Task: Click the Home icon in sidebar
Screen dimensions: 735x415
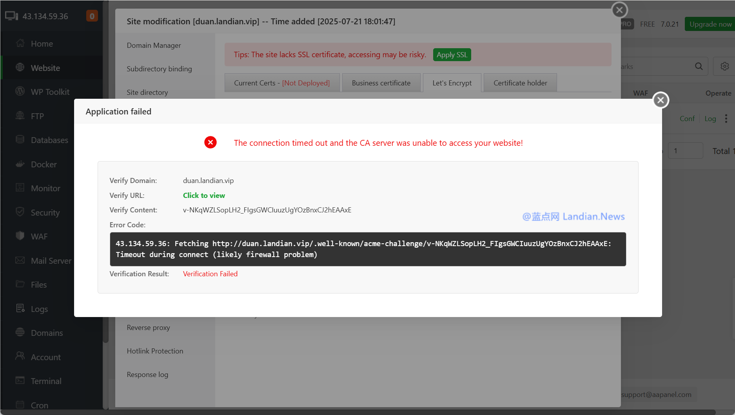Action: tap(20, 43)
